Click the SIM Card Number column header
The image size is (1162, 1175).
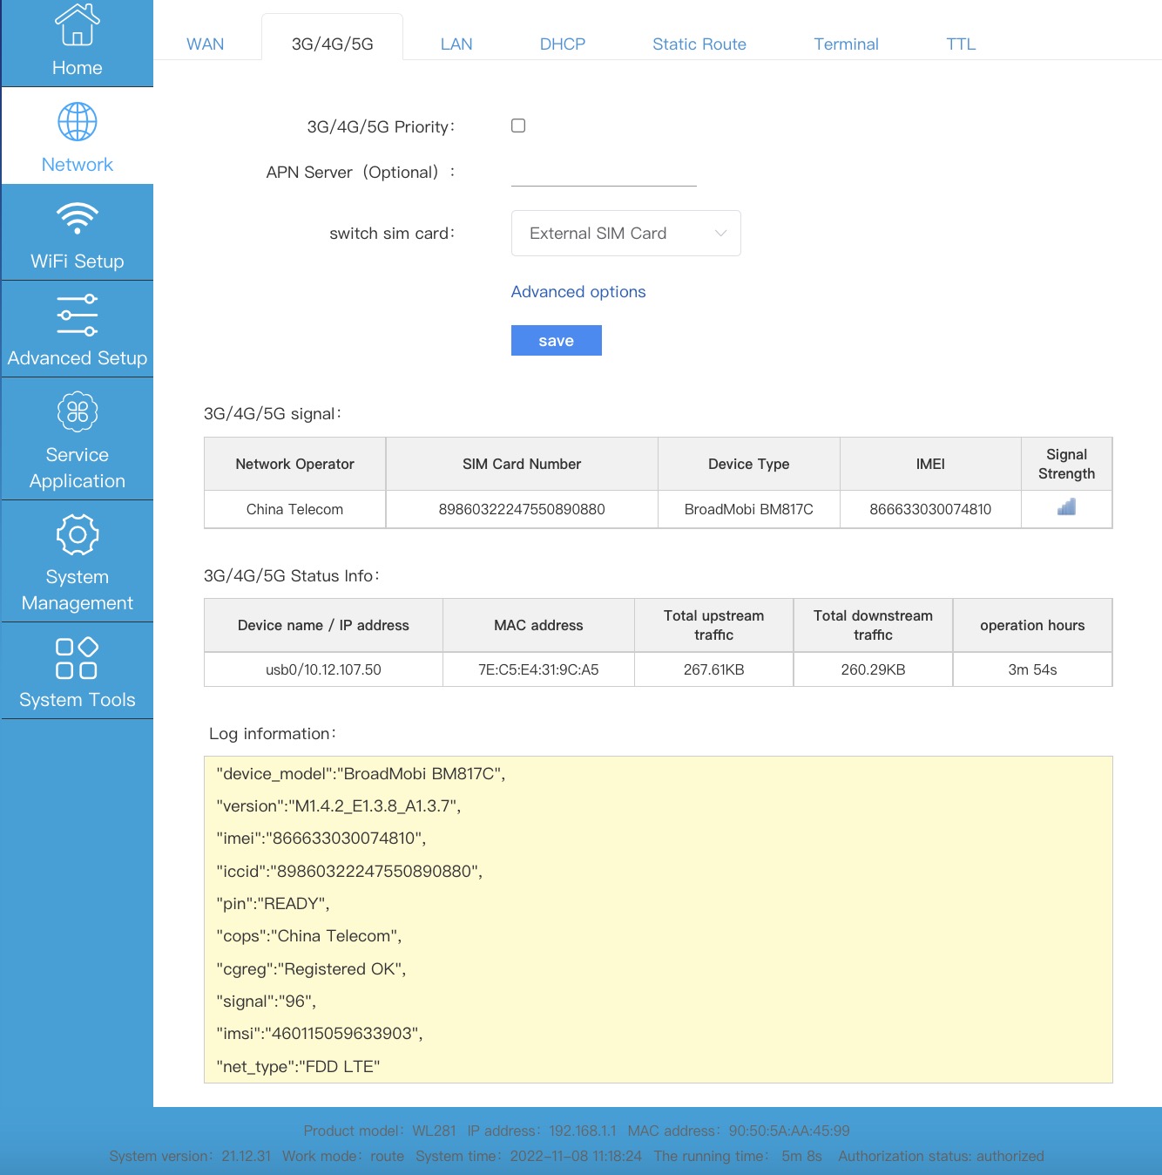tap(522, 464)
